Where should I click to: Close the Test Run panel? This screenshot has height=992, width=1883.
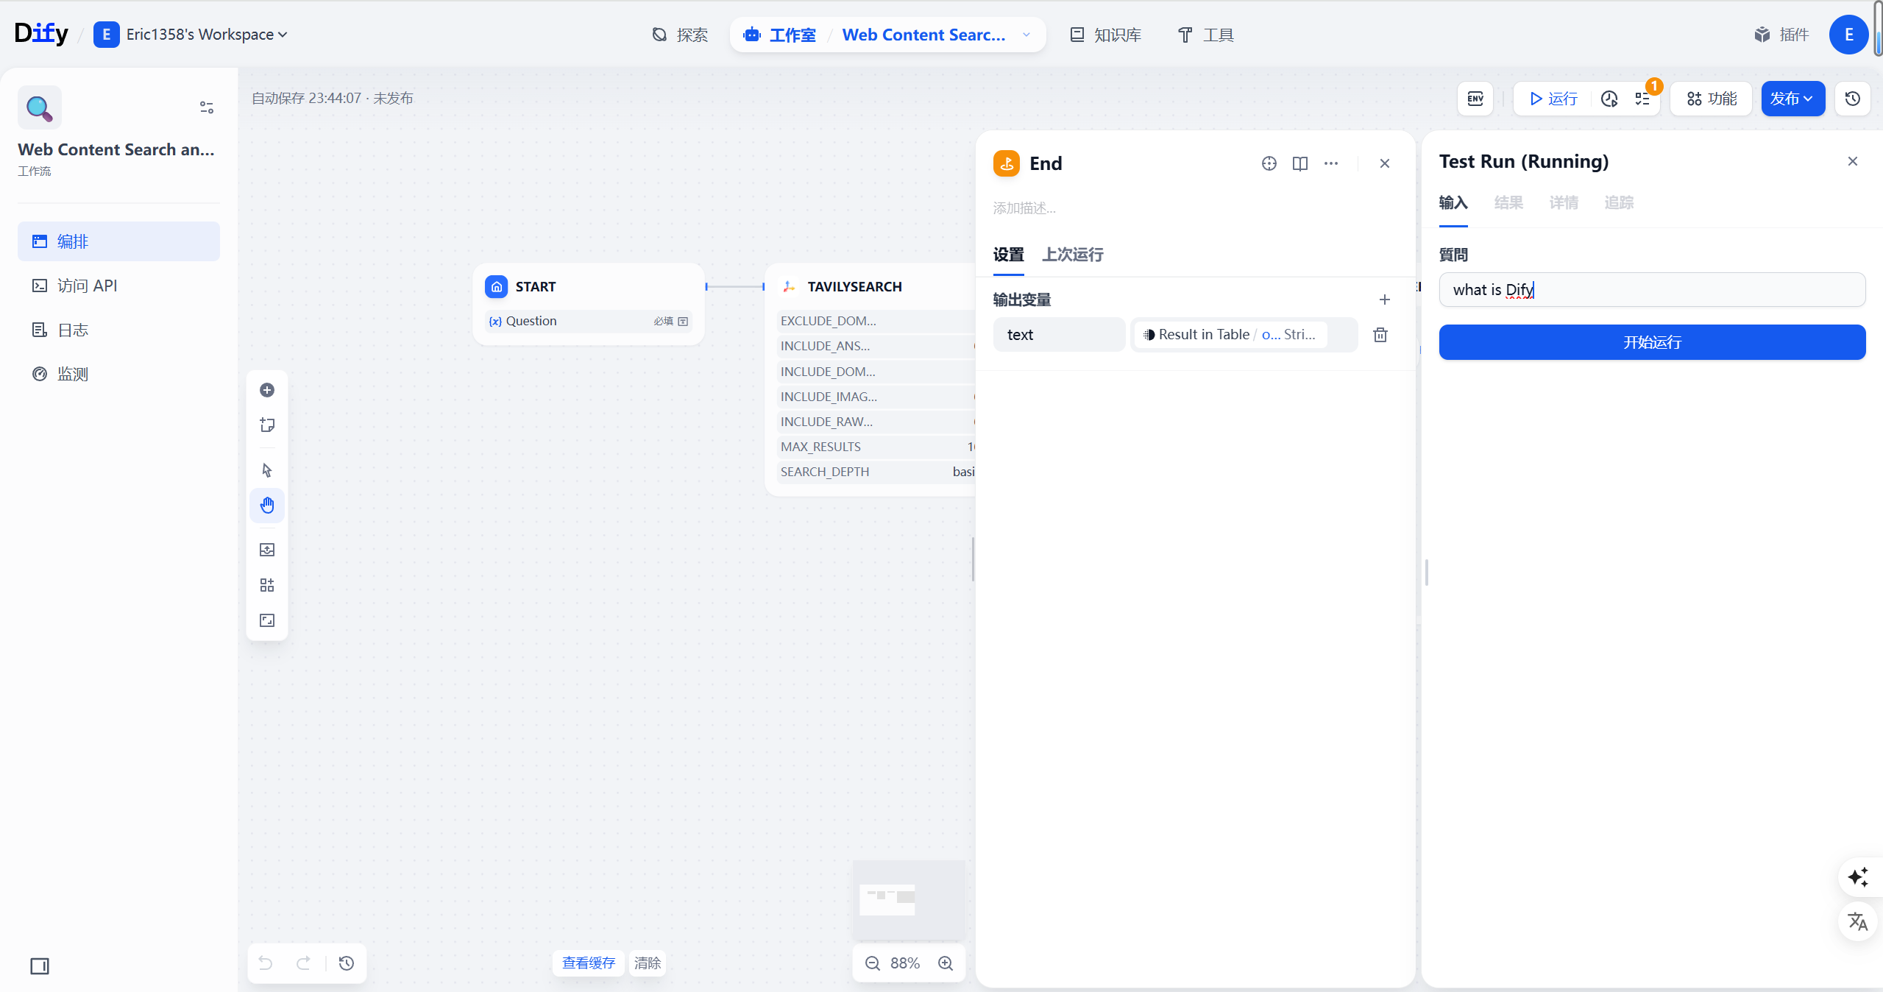point(1852,161)
